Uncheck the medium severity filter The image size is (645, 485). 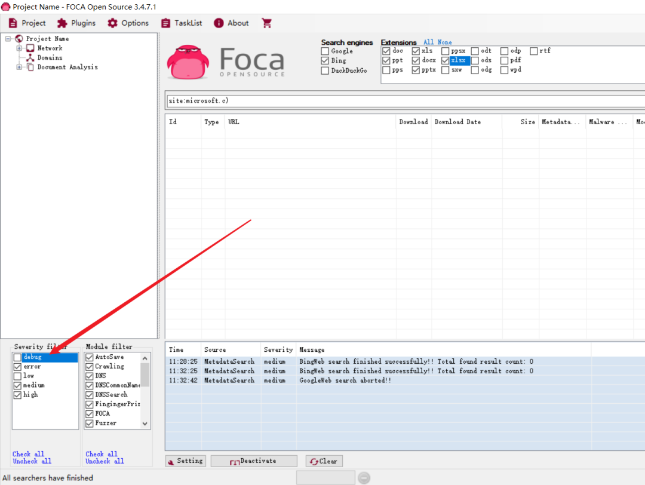[x=17, y=385]
